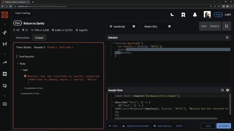Click the 79% of 1,508 satisfaction rating

[x=40, y=30]
